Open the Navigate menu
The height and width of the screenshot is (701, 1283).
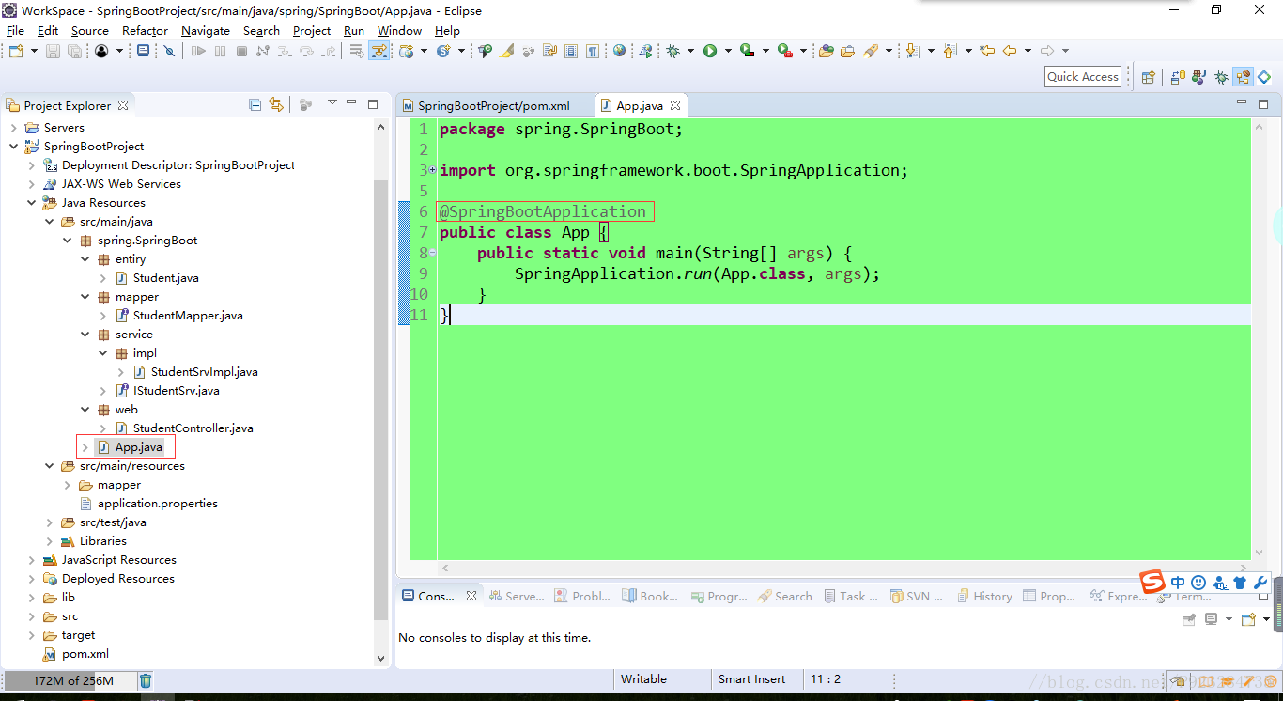click(206, 30)
